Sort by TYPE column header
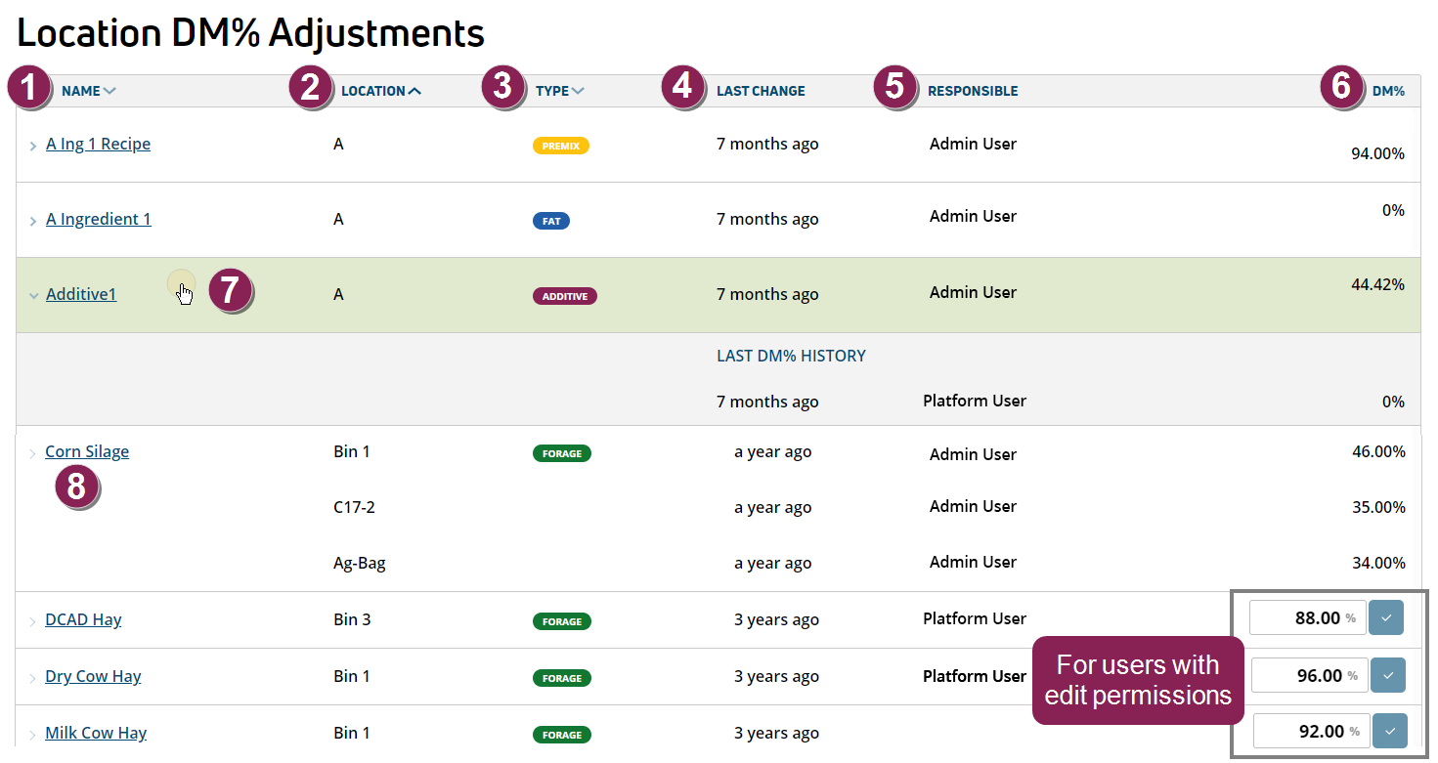Screen dimensions: 1438x763 coord(559,91)
